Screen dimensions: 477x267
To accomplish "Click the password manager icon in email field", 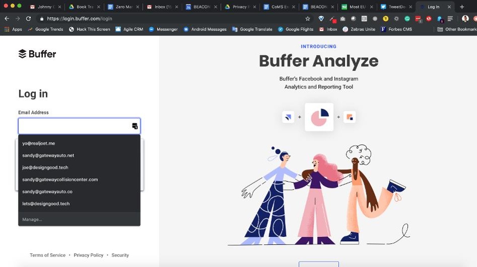I will pyautogui.click(x=135, y=126).
